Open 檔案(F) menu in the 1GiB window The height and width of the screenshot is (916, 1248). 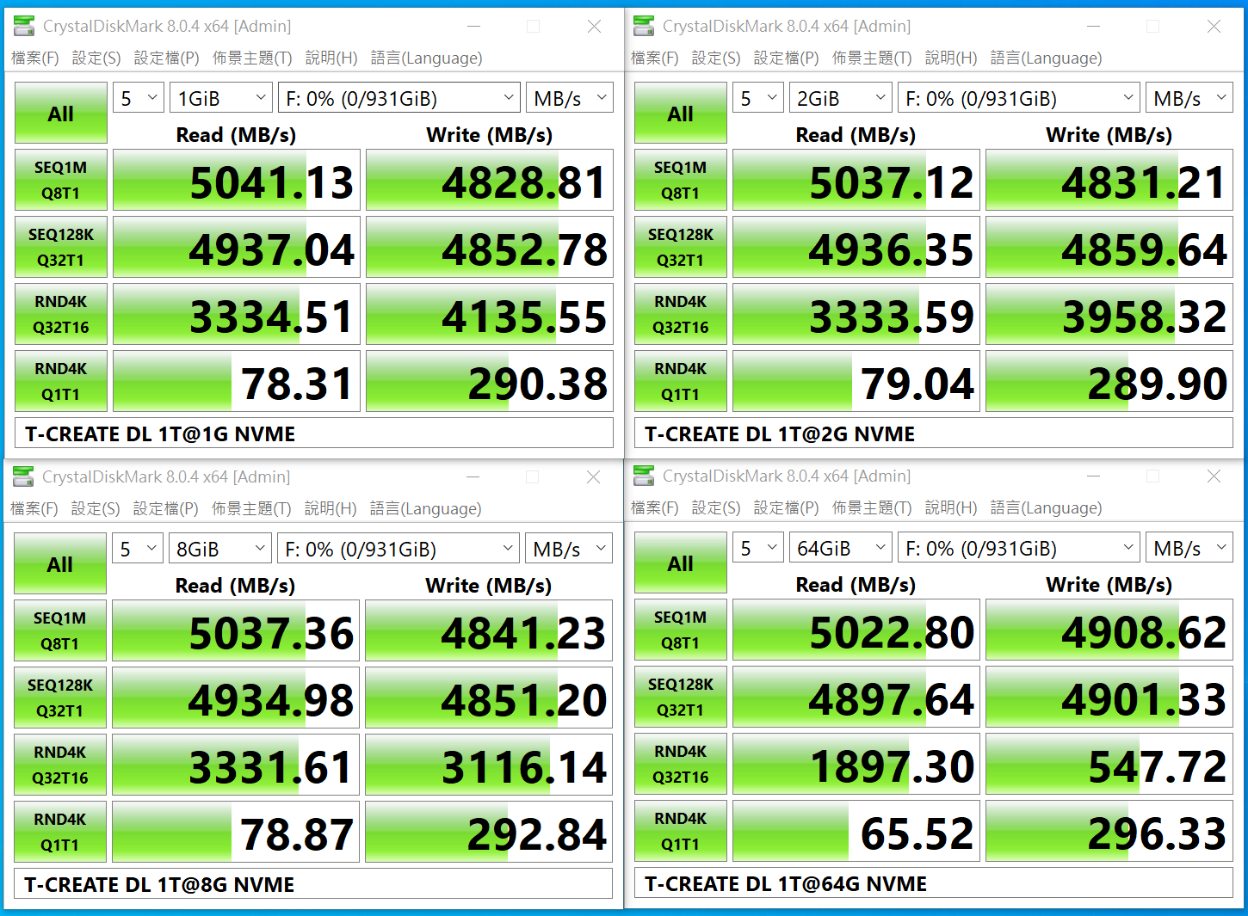[x=35, y=58]
